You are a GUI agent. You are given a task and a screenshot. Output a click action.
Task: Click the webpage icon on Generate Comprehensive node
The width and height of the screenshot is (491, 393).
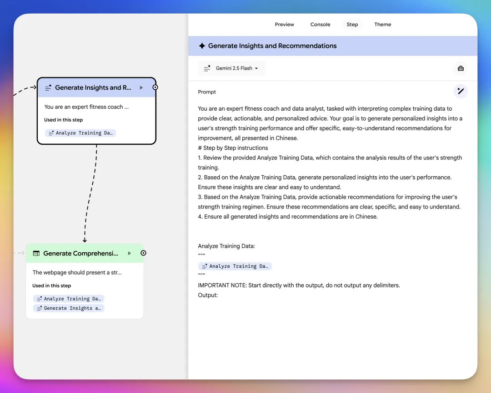pos(36,253)
